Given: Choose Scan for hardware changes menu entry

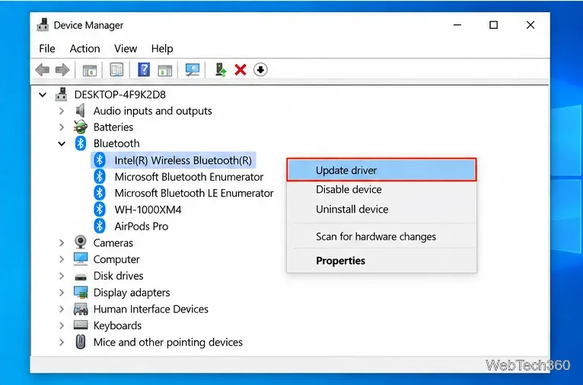Looking at the screenshot, I should click(x=381, y=236).
